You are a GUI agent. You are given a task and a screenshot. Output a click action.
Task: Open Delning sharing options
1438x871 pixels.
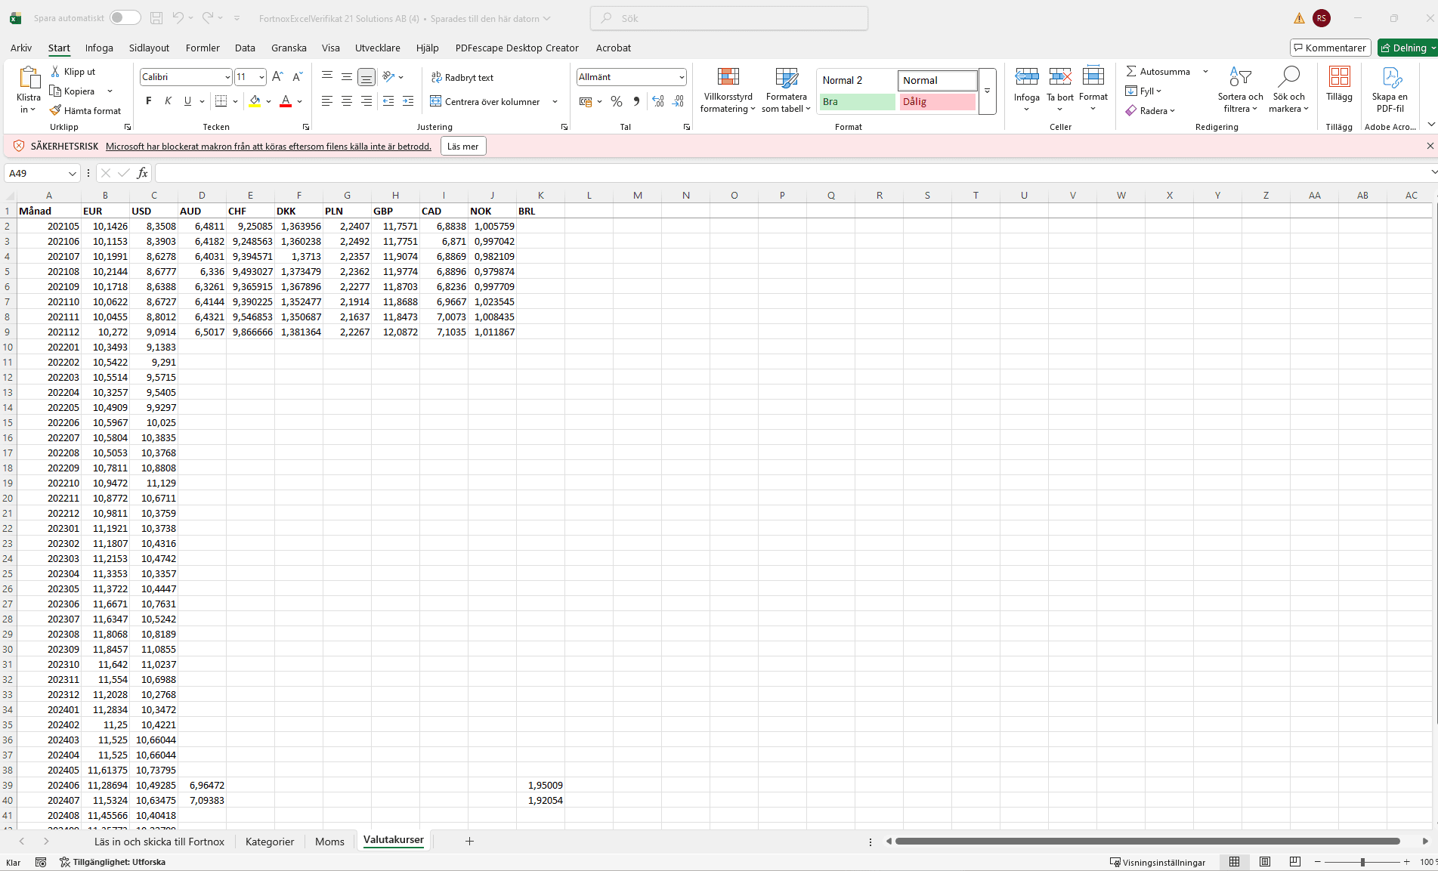point(1407,47)
